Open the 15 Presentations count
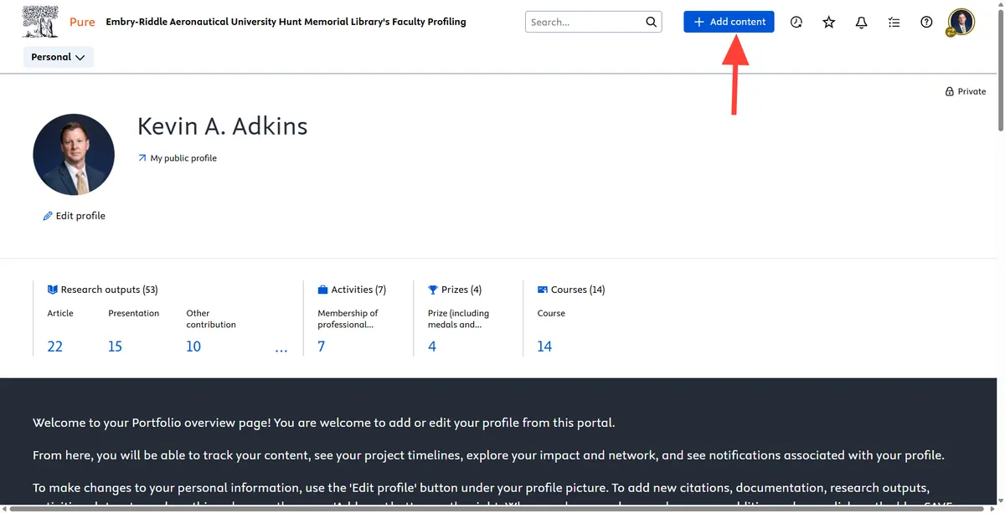This screenshot has width=1005, height=513. point(116,346)
